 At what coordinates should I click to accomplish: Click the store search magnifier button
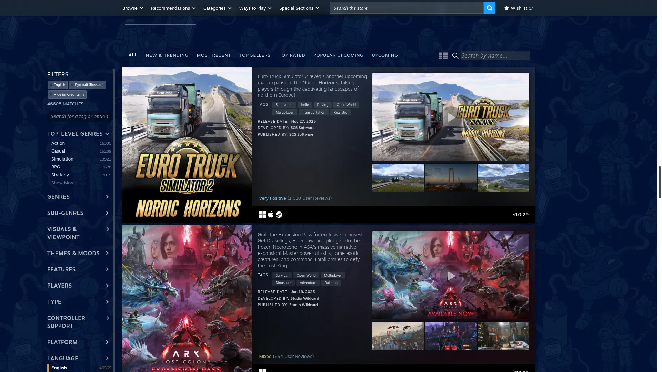(489, 8)
